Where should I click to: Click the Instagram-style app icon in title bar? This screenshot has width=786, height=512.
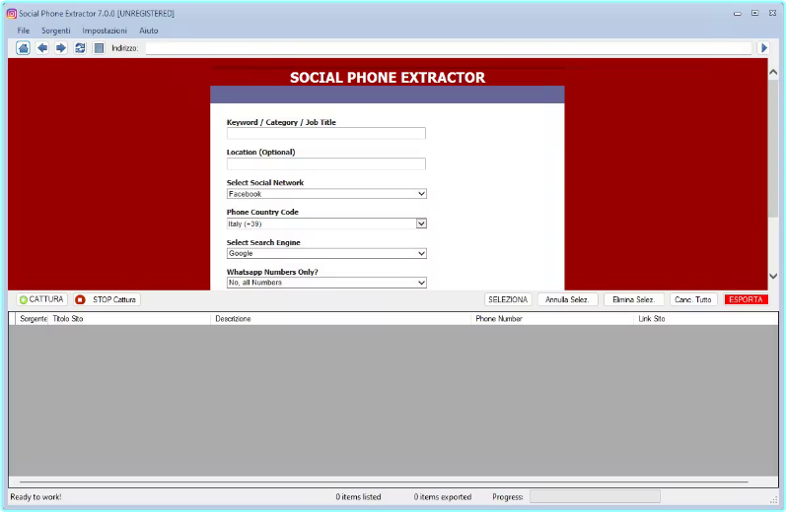pos(12,14)
